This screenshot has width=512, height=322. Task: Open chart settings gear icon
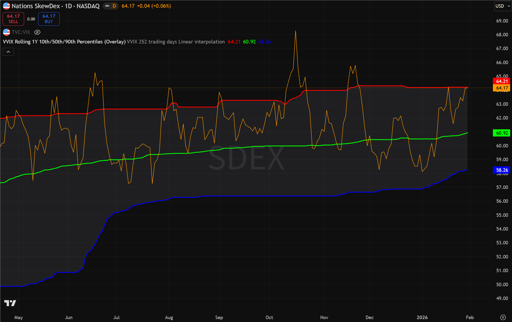tap(503, 317)
